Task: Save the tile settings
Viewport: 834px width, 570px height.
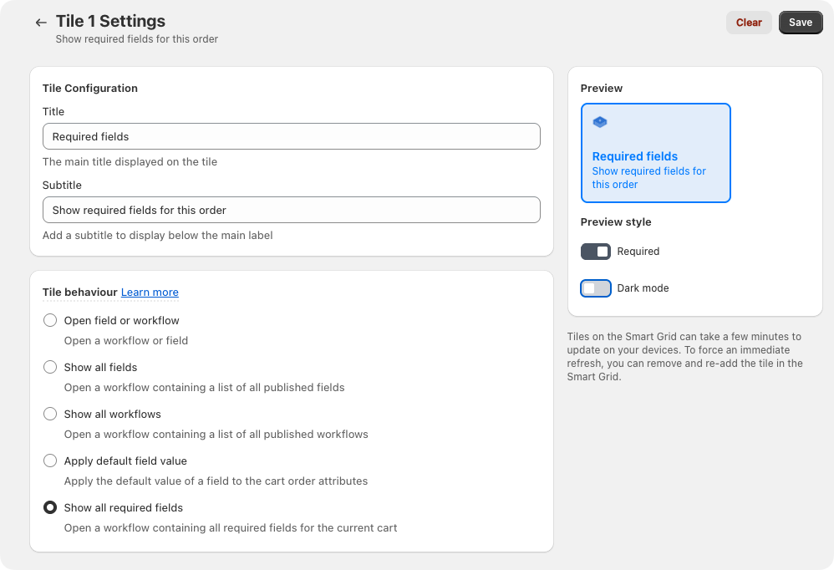Action: tap(800, 23)
